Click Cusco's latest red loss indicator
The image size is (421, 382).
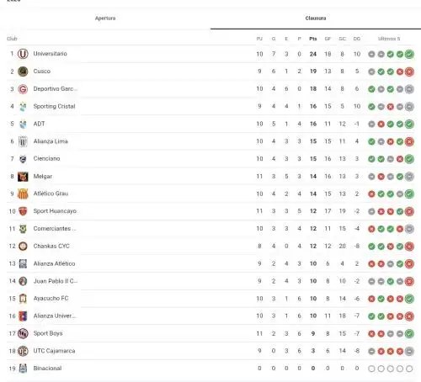point(409,72)
